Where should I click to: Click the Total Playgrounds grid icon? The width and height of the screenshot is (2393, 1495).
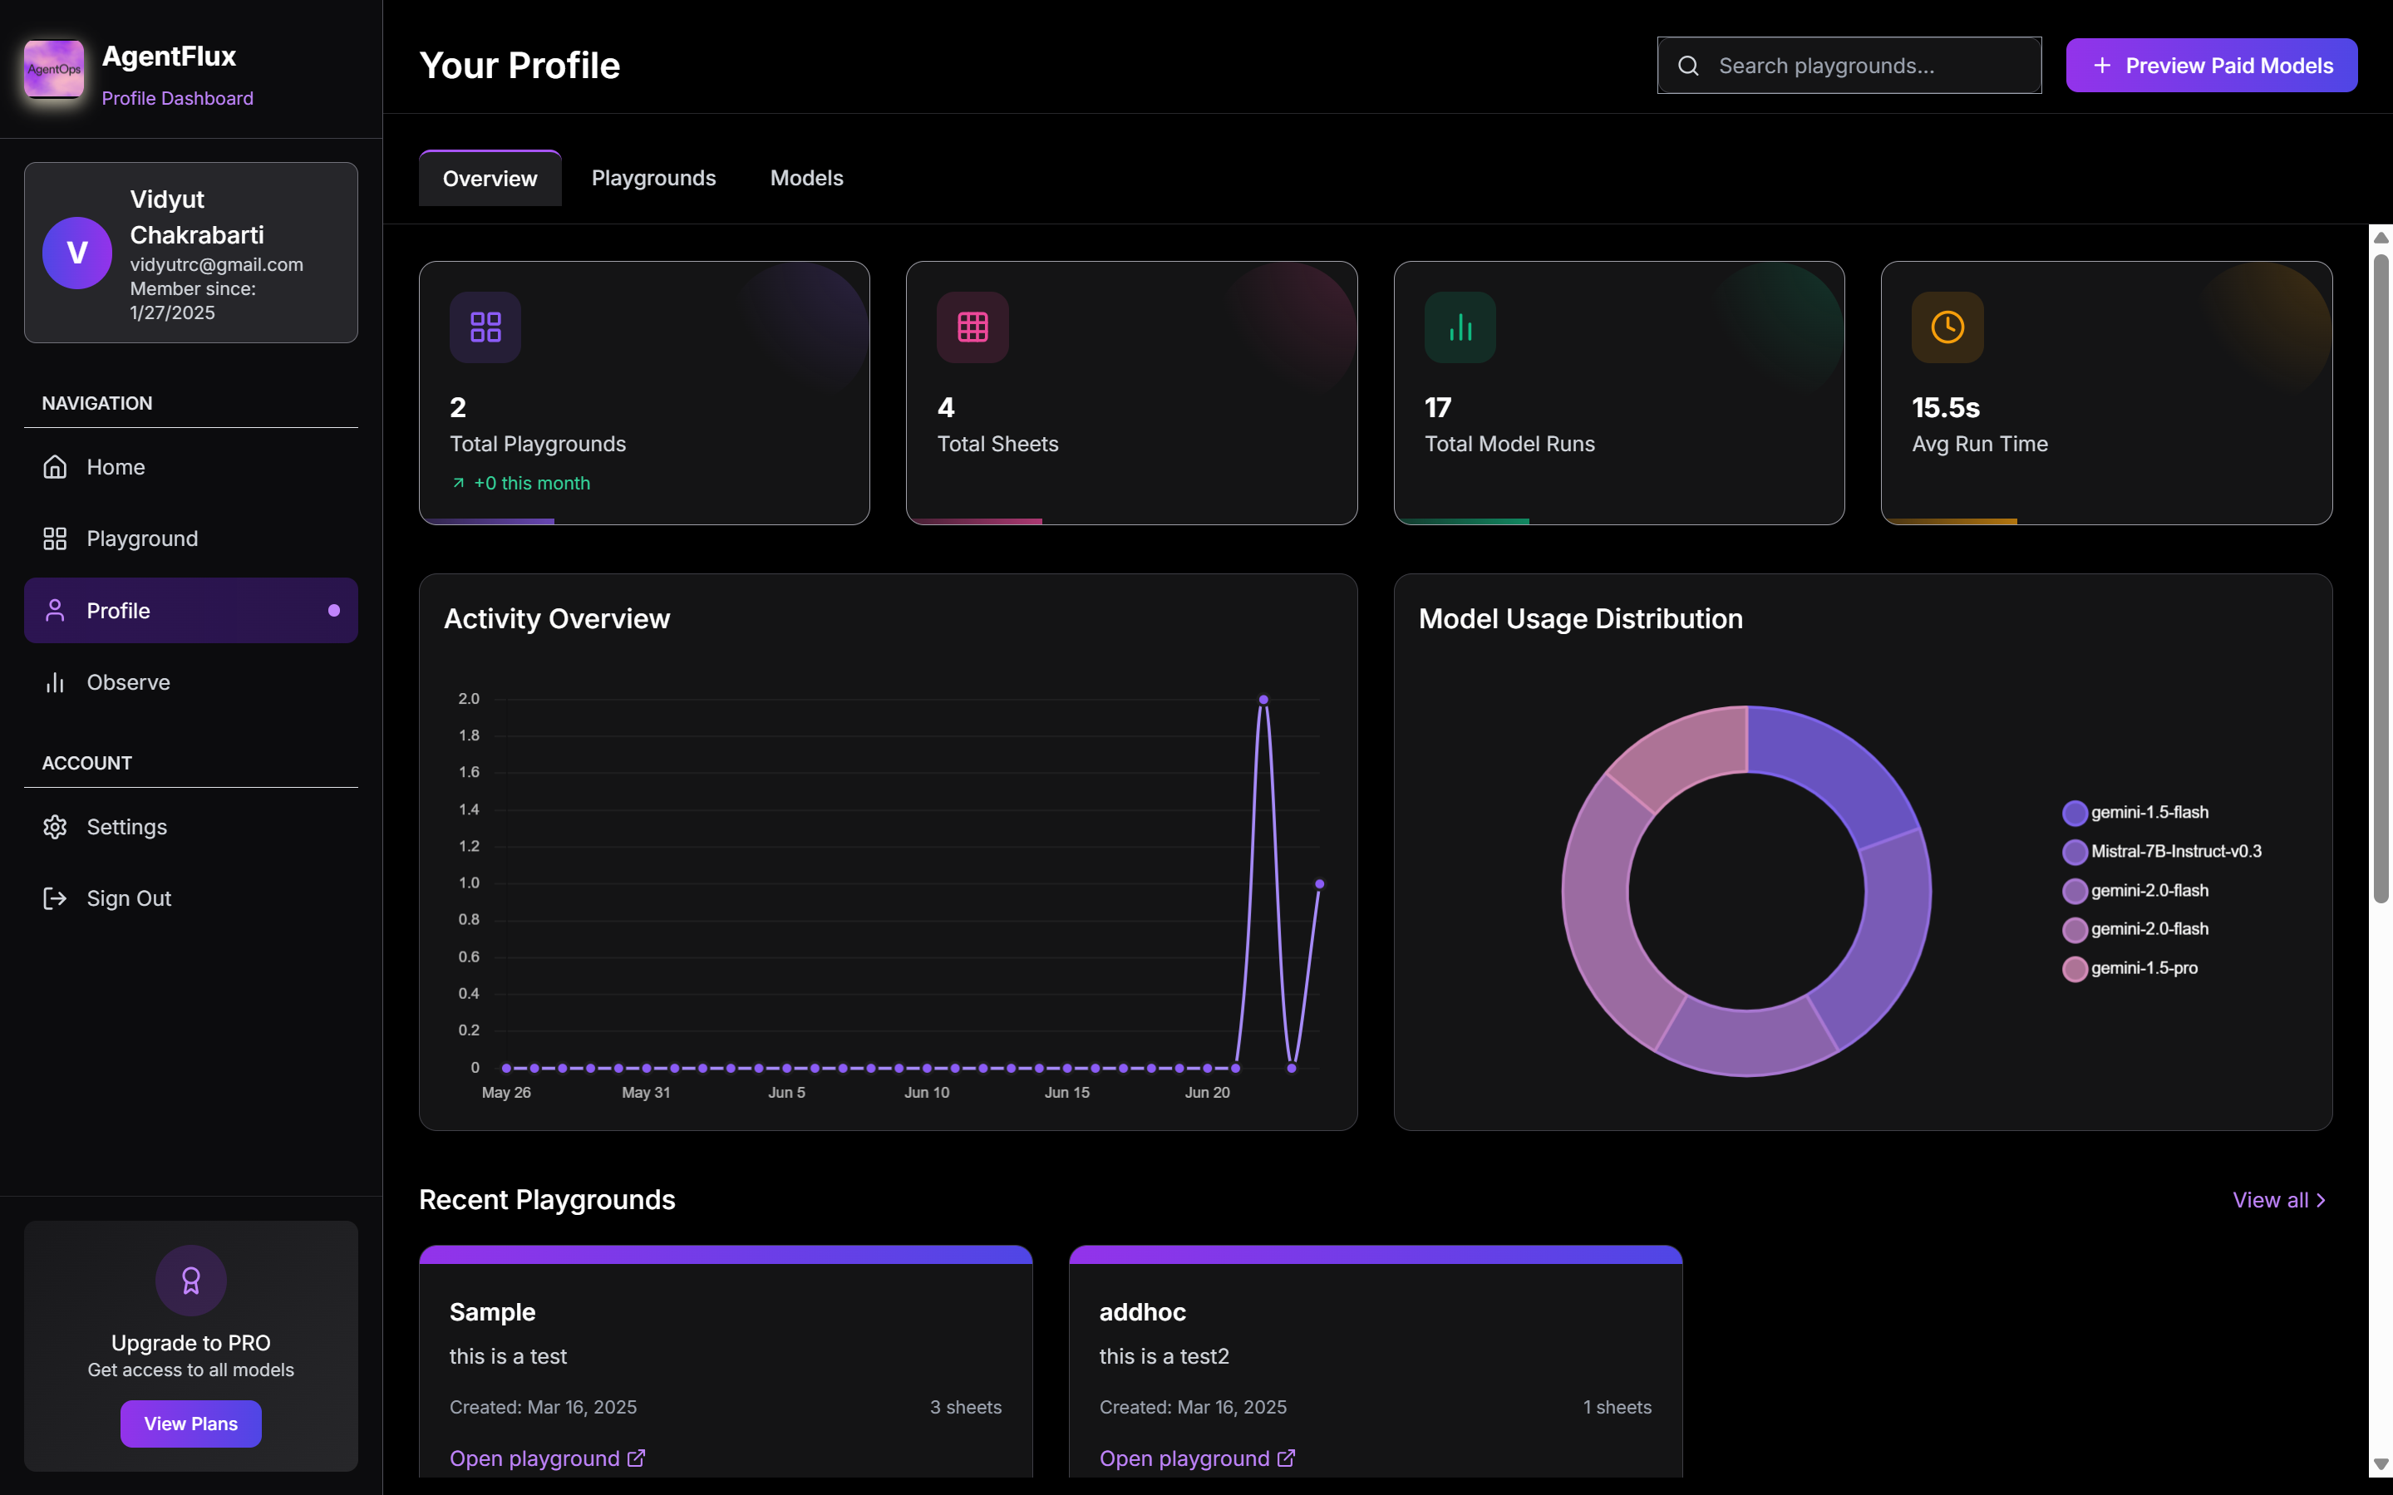pos(485,327)
